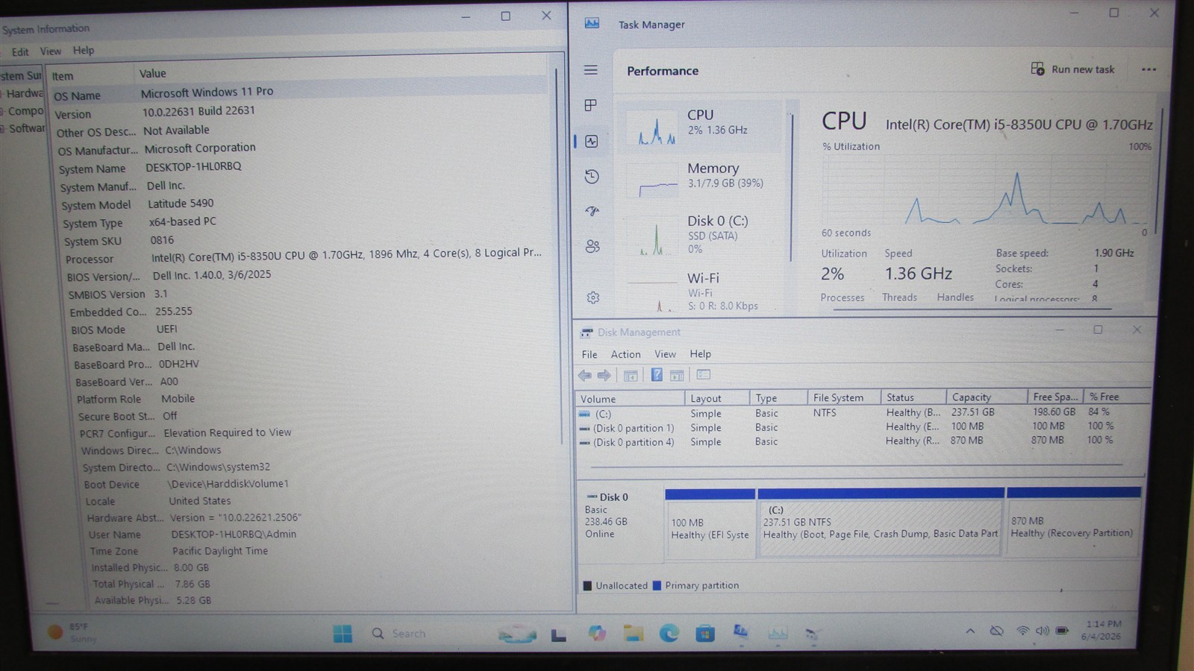Open Edit menu in System Information

tap(20, 51)
